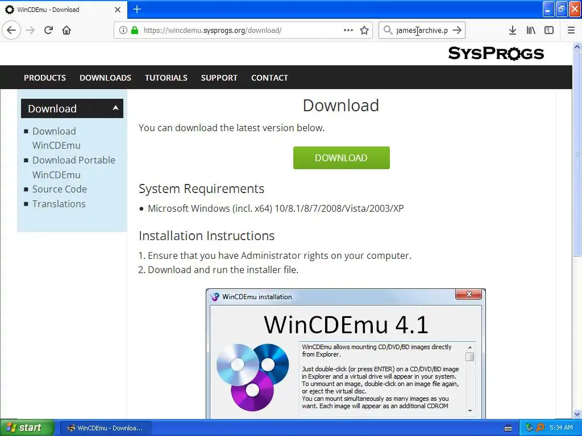The image size is (582, 436).
Task: Show site information icon in address bar
Action: pos(123,30)
